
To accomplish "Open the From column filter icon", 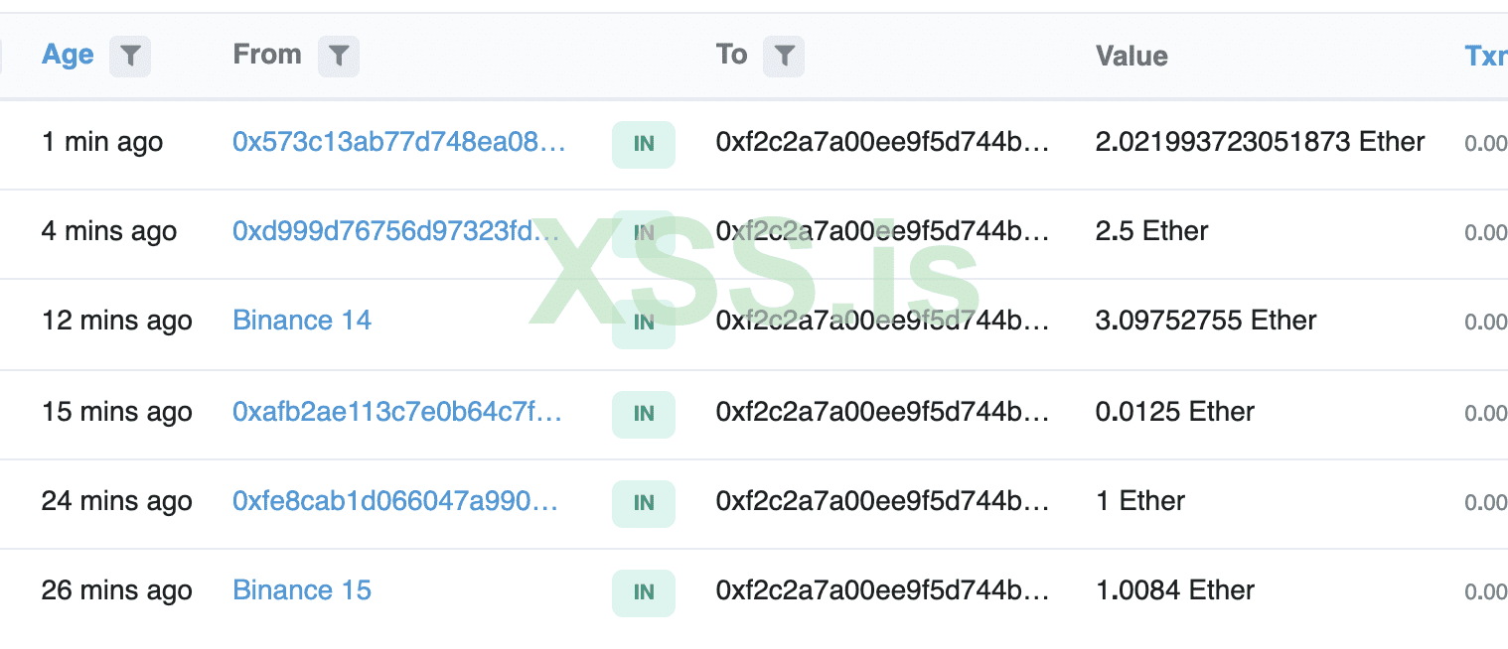I will pos(339,57).
